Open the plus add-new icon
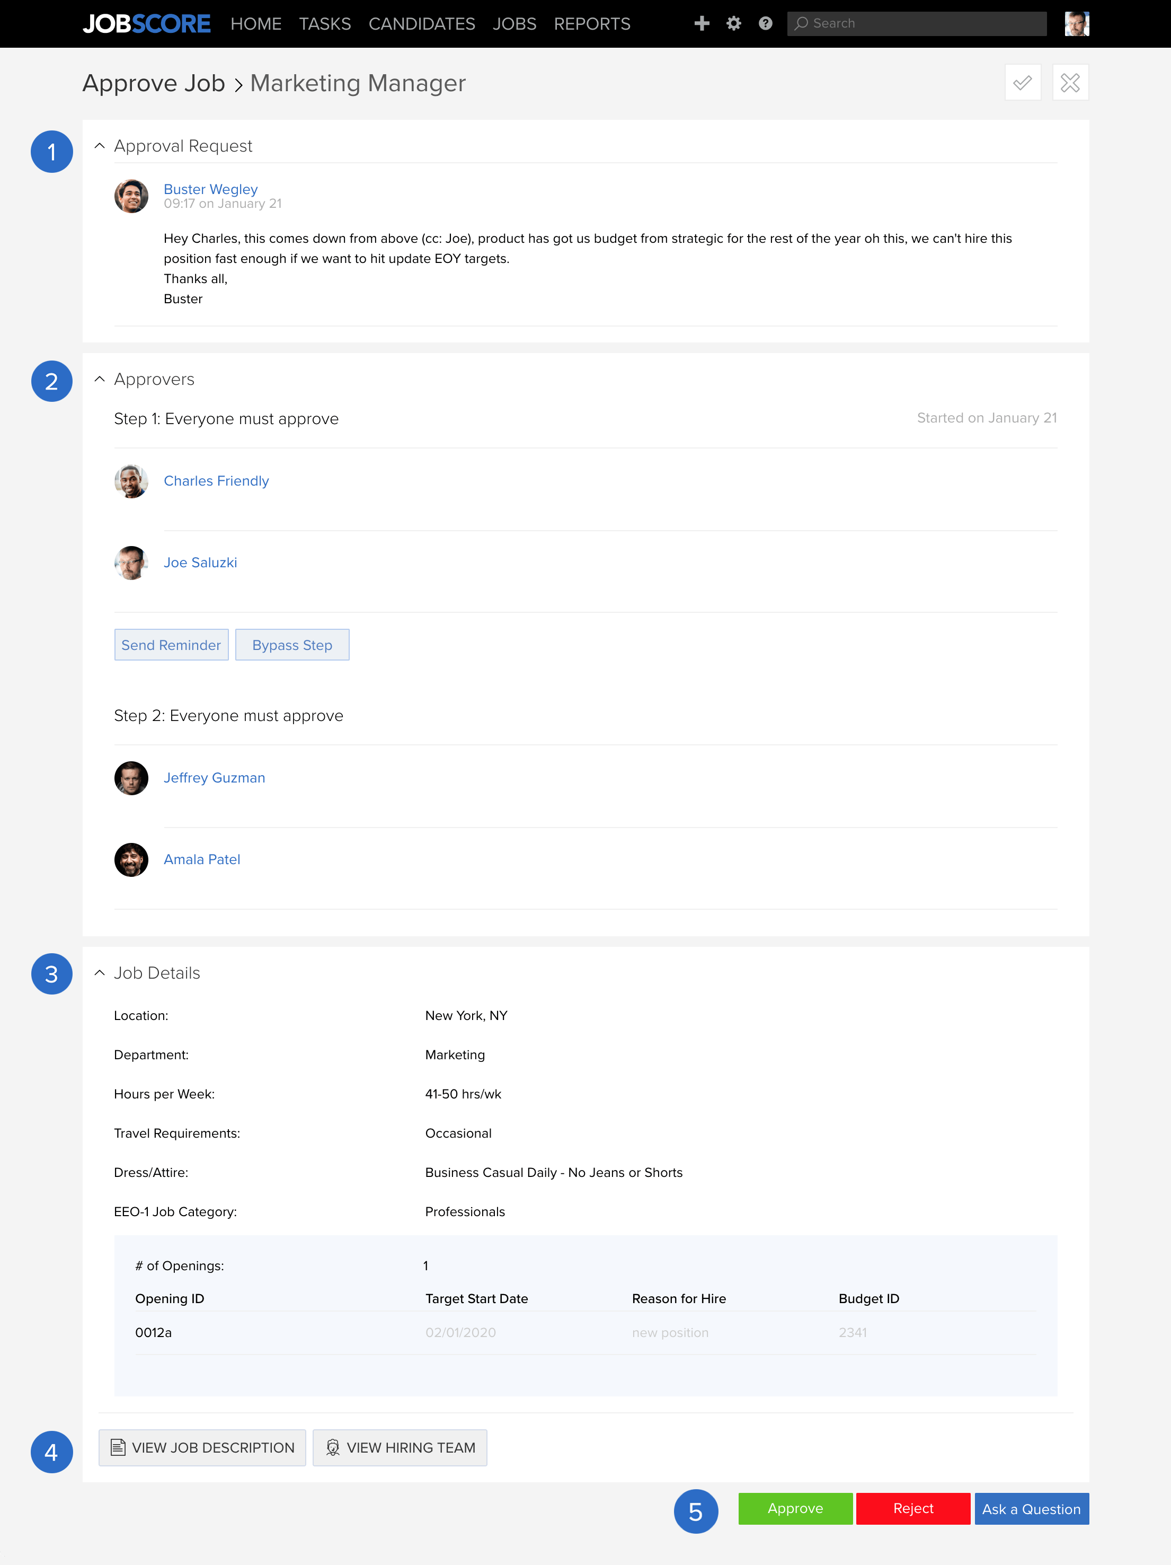 (702, 23)
